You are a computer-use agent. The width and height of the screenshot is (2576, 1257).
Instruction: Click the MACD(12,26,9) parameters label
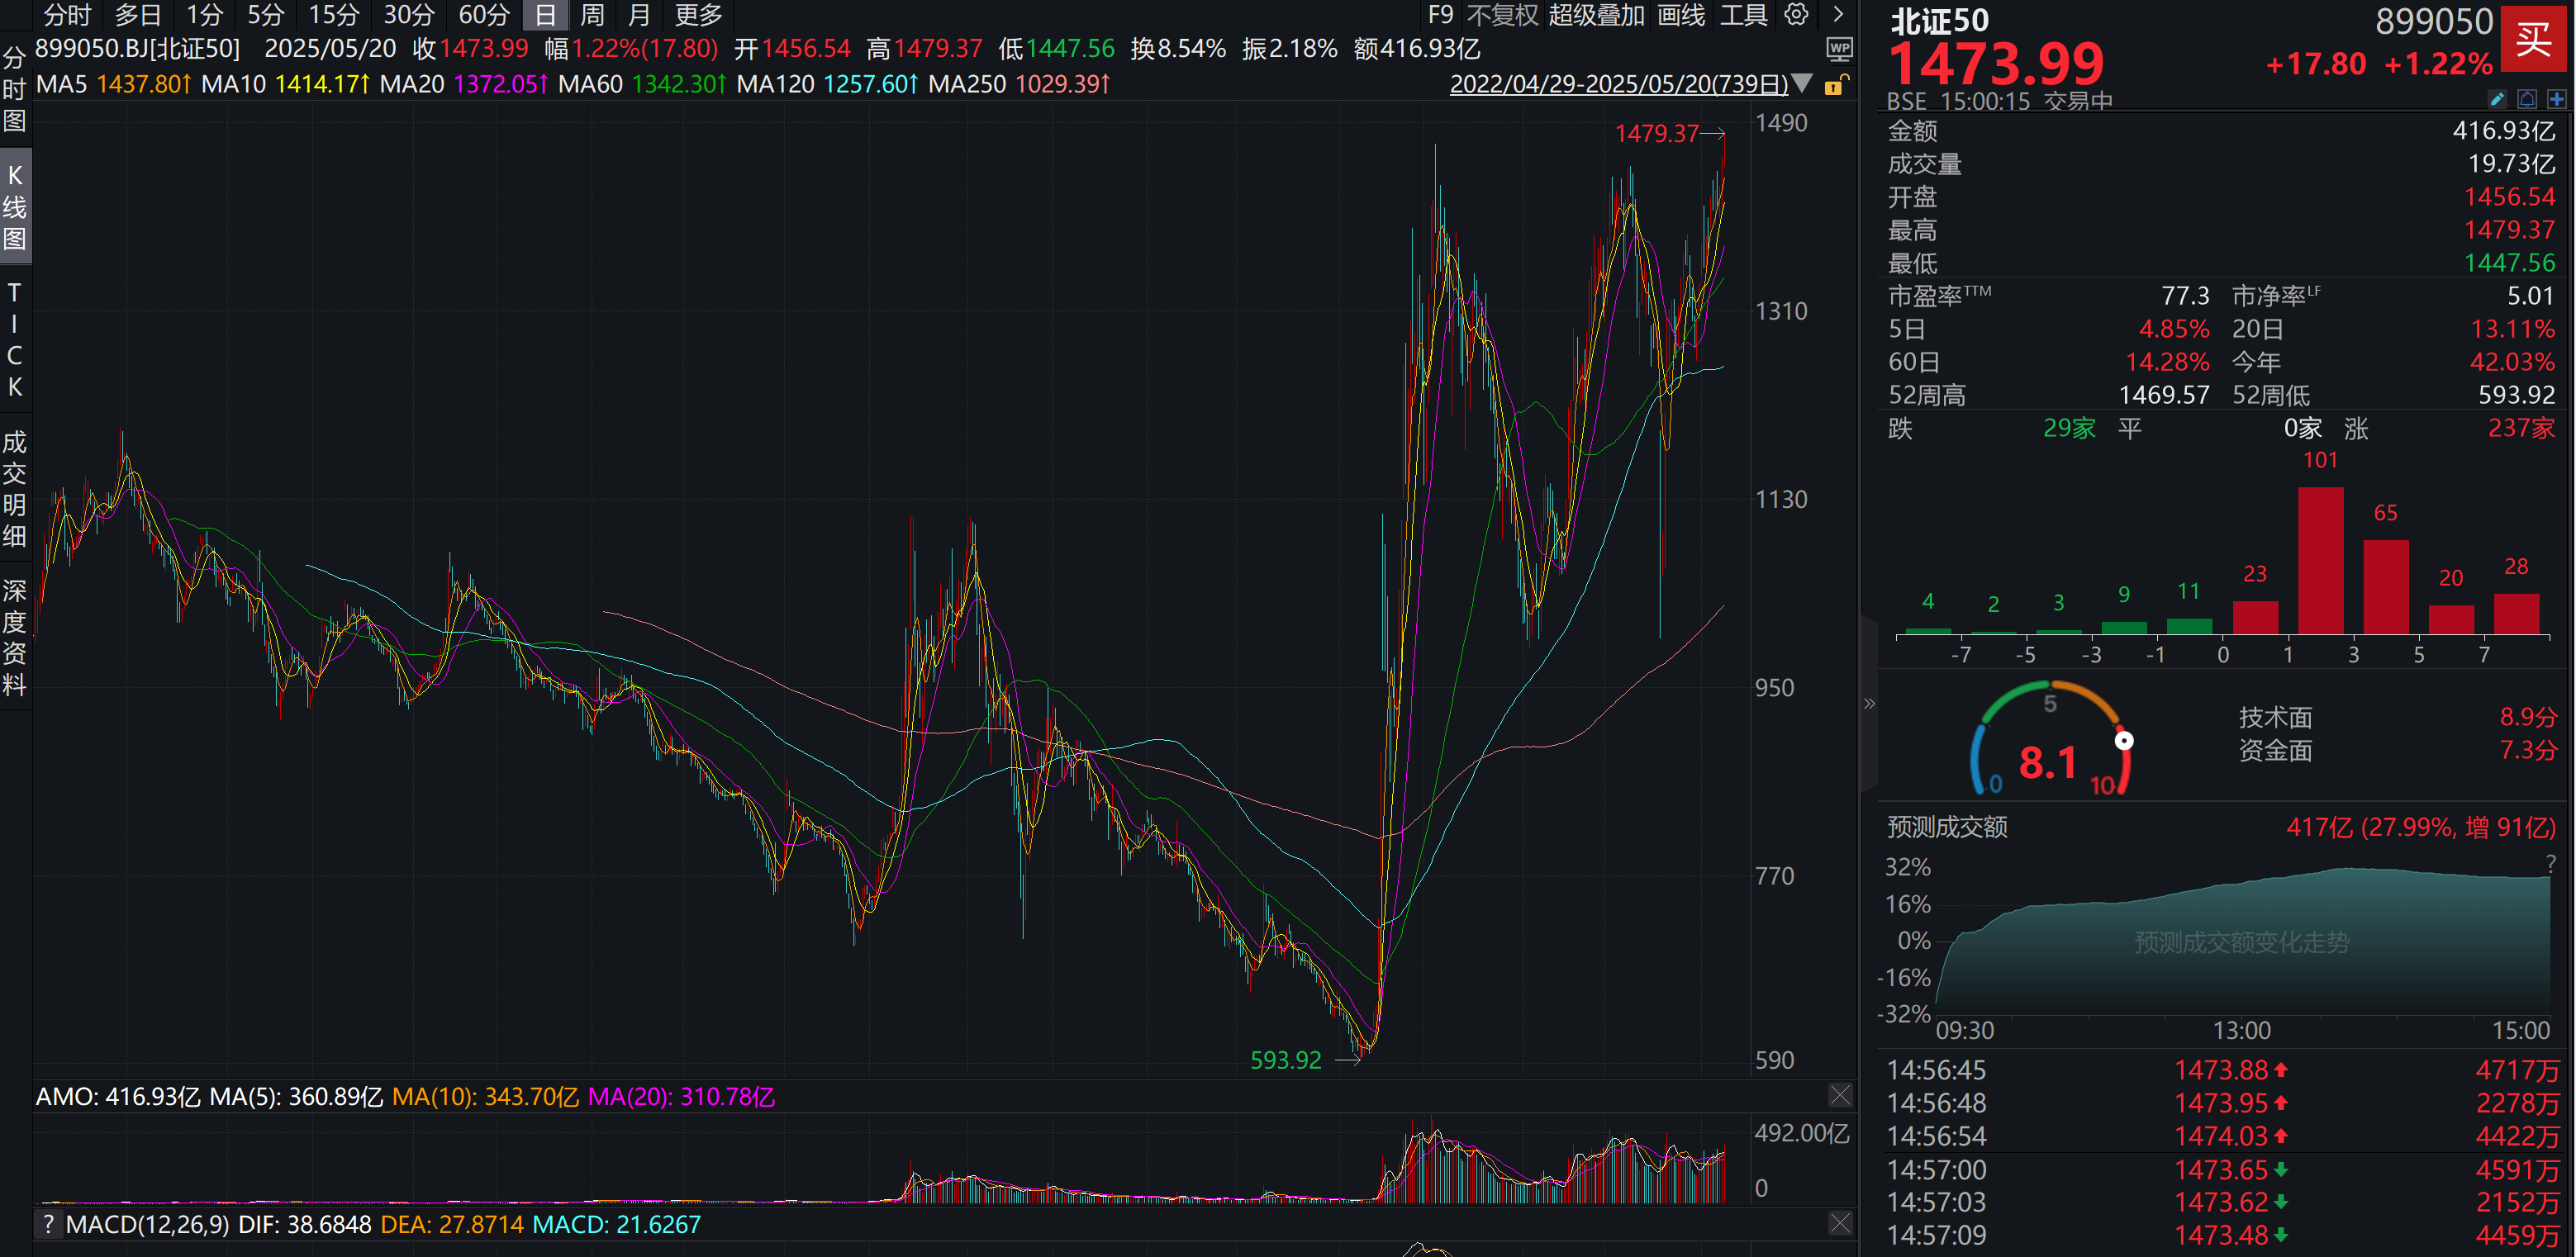[147, 1224]
